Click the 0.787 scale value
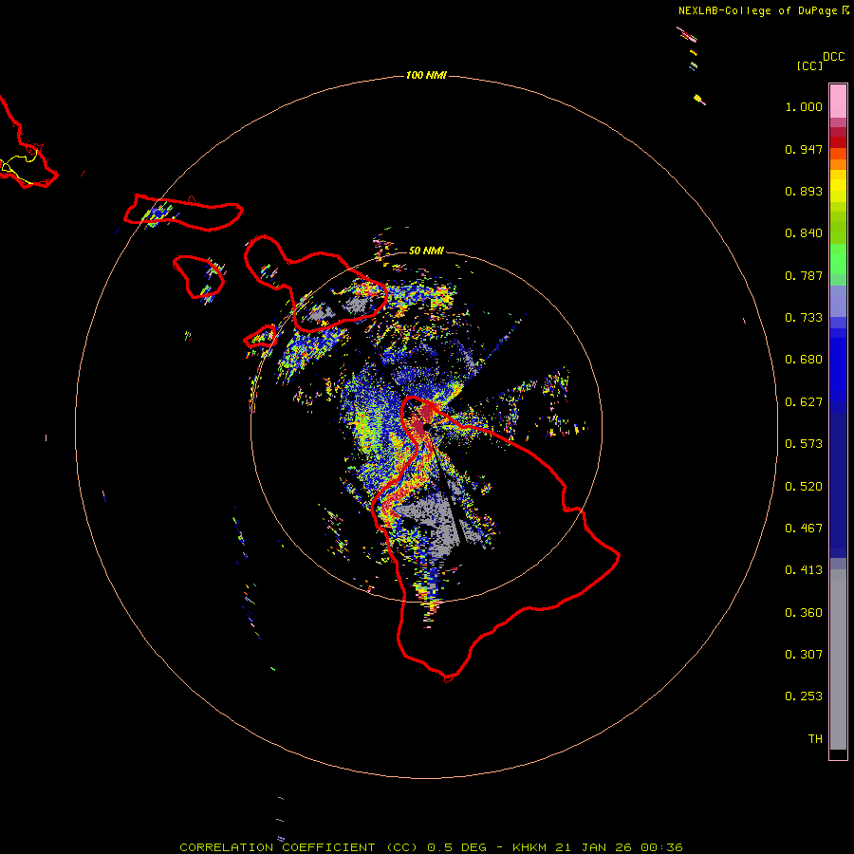The width and height of the screenshot is (854, 854). pos(804,275)
